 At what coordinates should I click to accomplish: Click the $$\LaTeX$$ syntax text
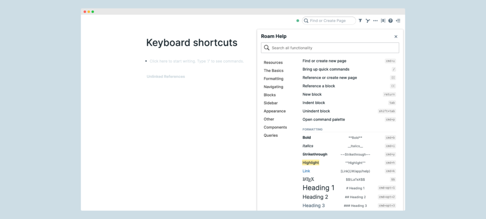point(355,179)
